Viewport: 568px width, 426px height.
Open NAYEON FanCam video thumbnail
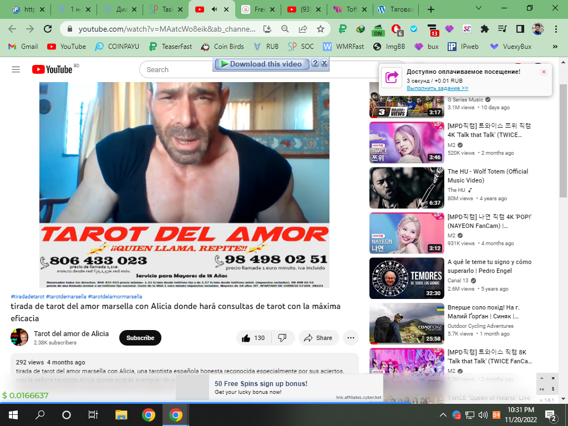(407, 233)
